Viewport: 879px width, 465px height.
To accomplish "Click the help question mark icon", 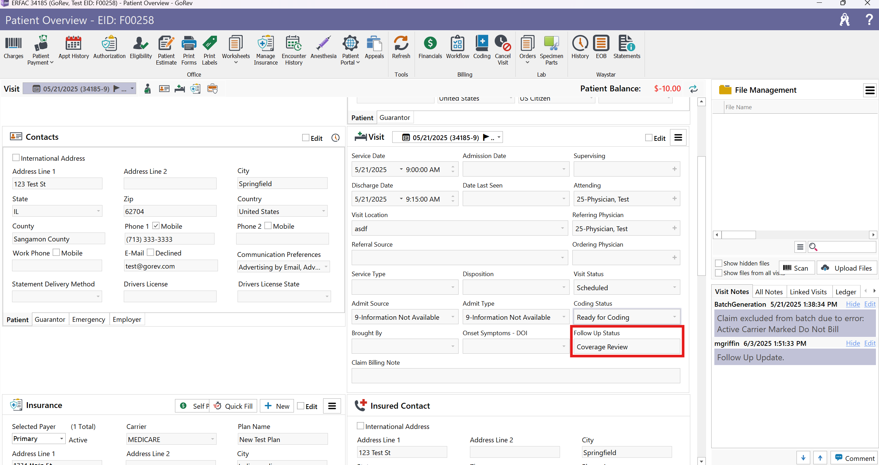I will tap(869, 20).
